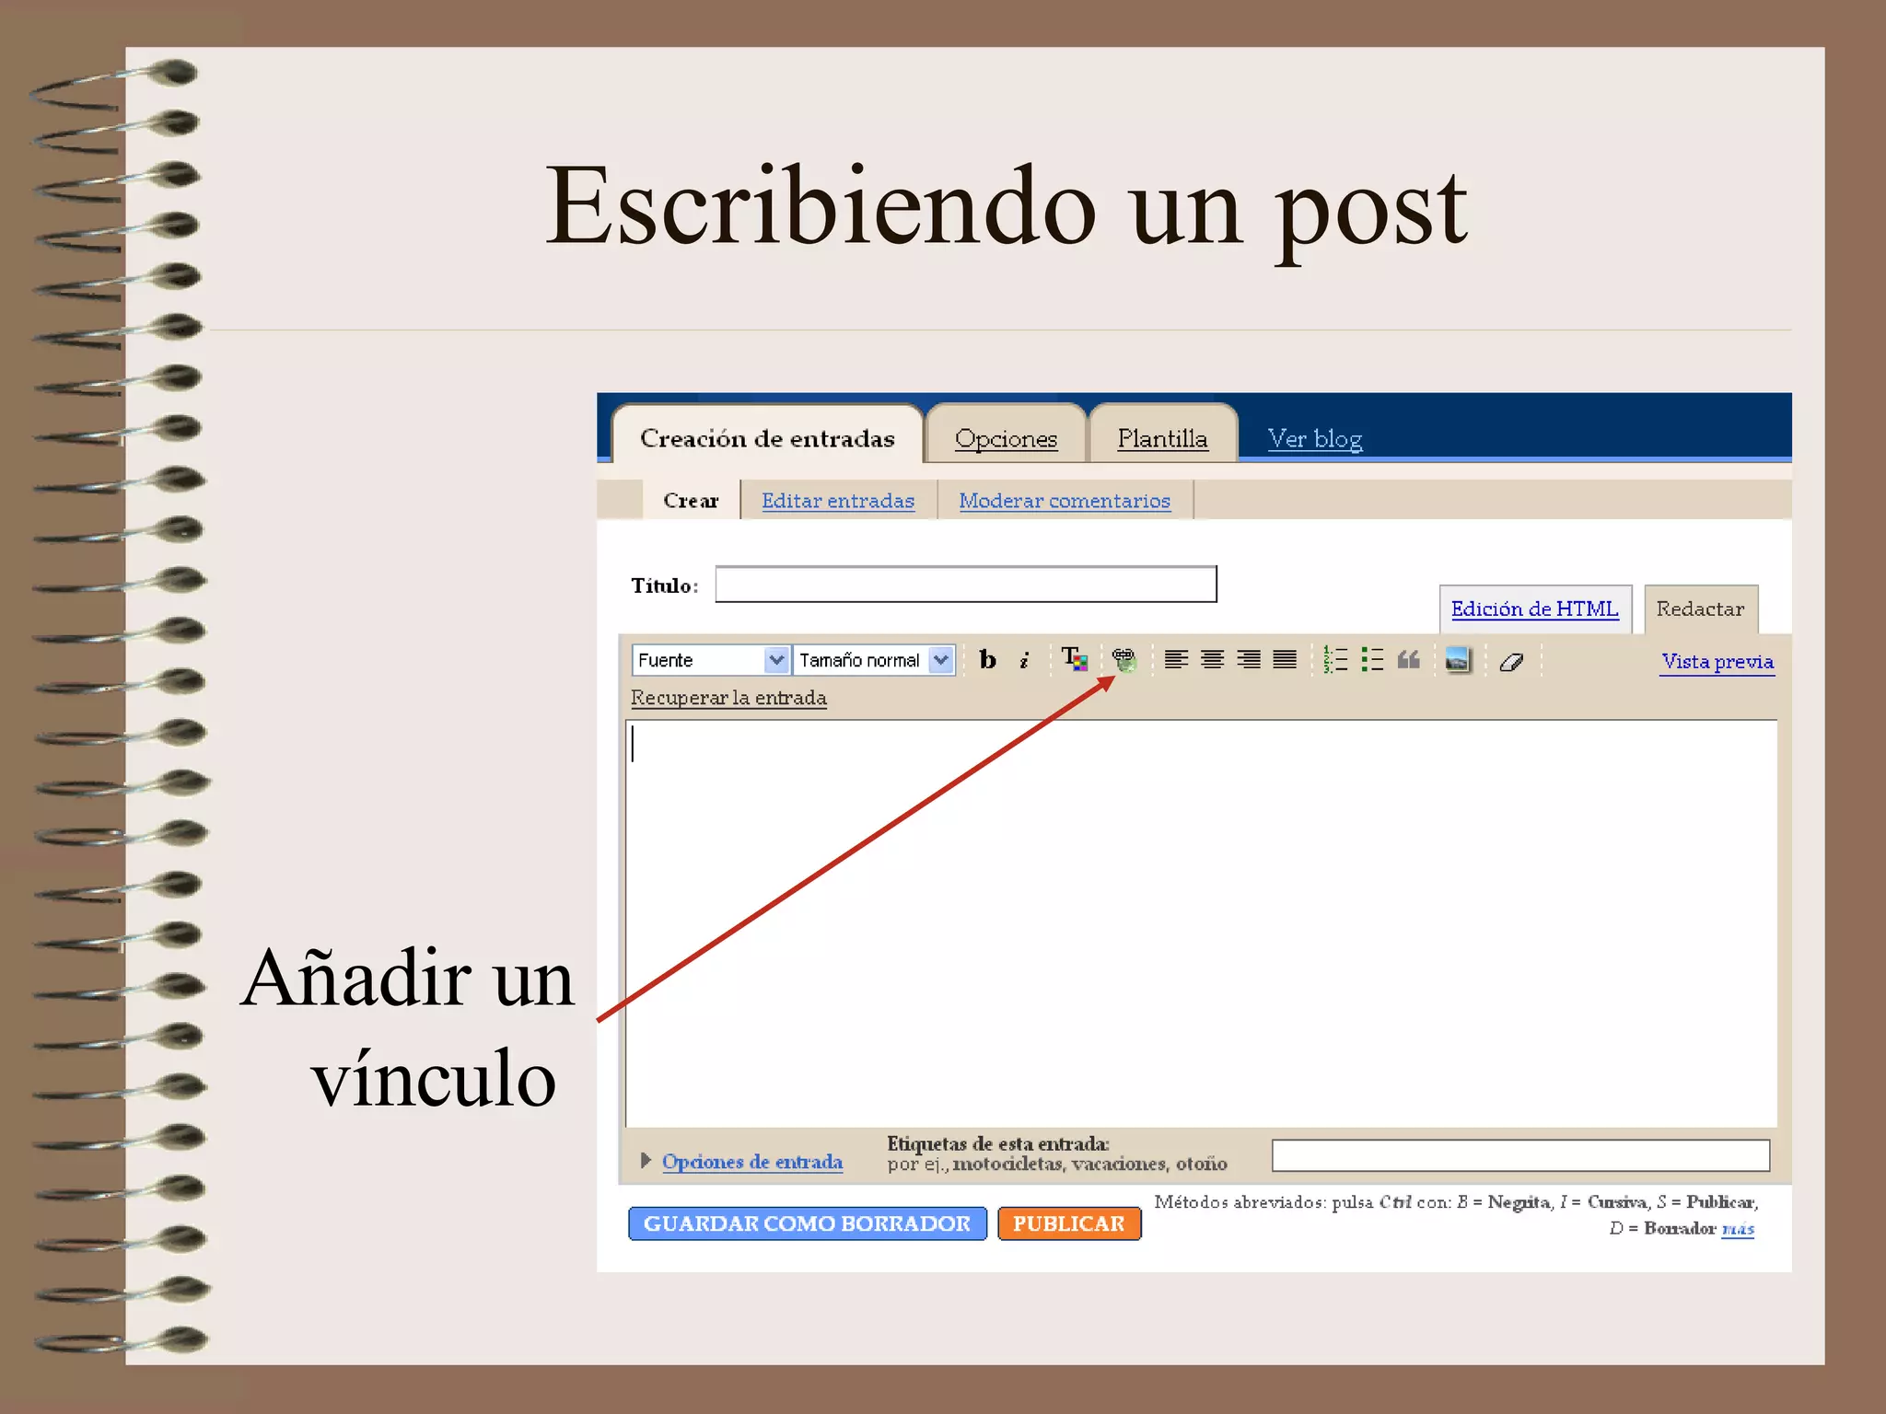This screenshot has width=1886, height=1414.
Task: Apply bold formatting with the b icon
Action: click(x=987, y=659)
